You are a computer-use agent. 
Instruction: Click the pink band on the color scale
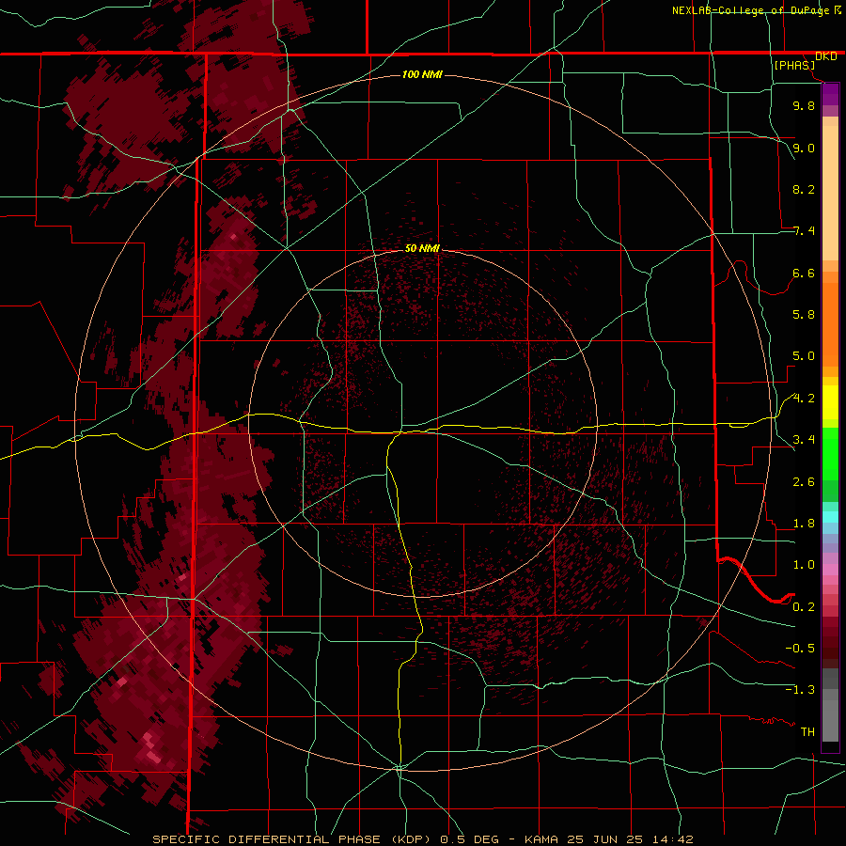[830, 570]
